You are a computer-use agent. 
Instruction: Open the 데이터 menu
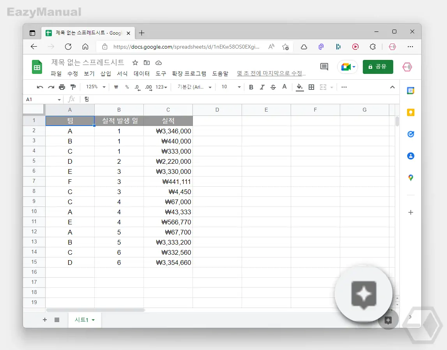[x=141, y=74]
